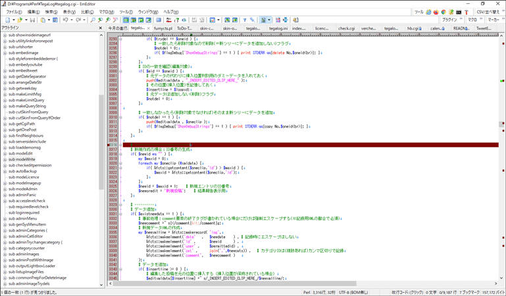Click the highlighted red line 3316
506x296 pixels.
pyautogui.click(x=311, y=145)
